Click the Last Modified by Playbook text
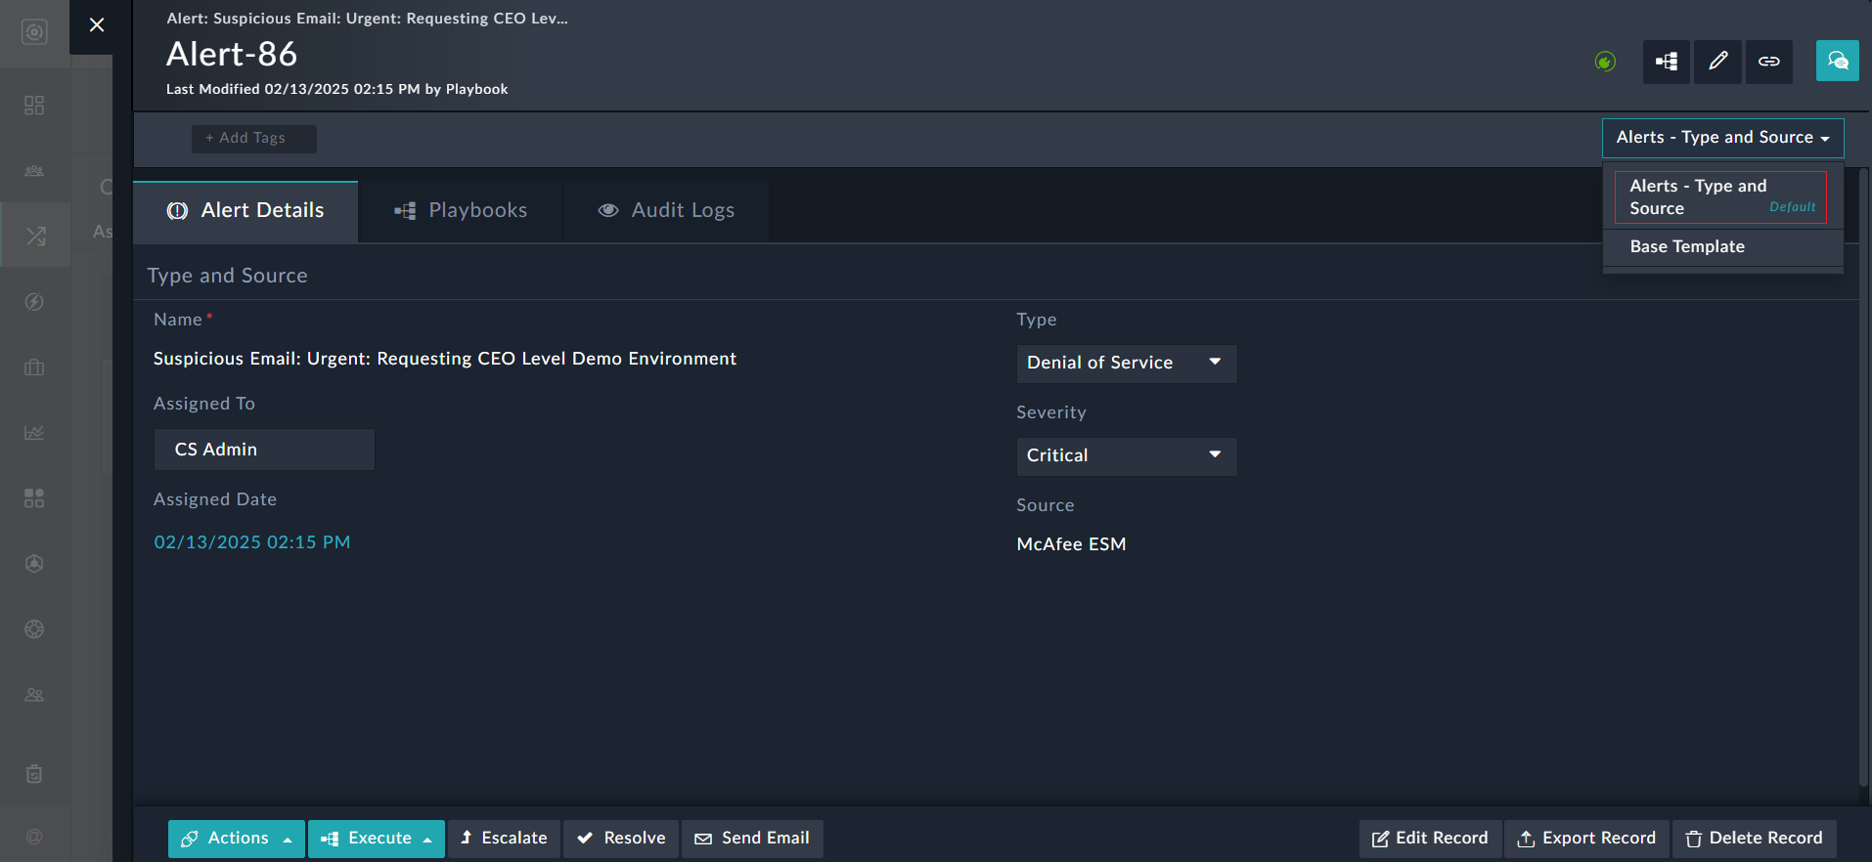 (336, 89)
